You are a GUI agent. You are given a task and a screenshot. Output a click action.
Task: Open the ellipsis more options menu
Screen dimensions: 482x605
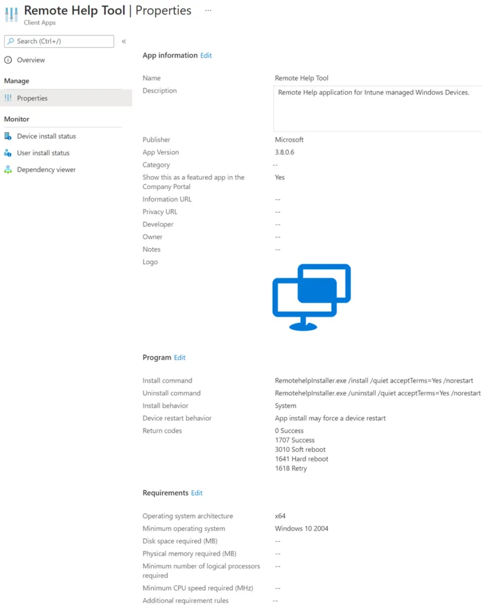click(208, 11)
